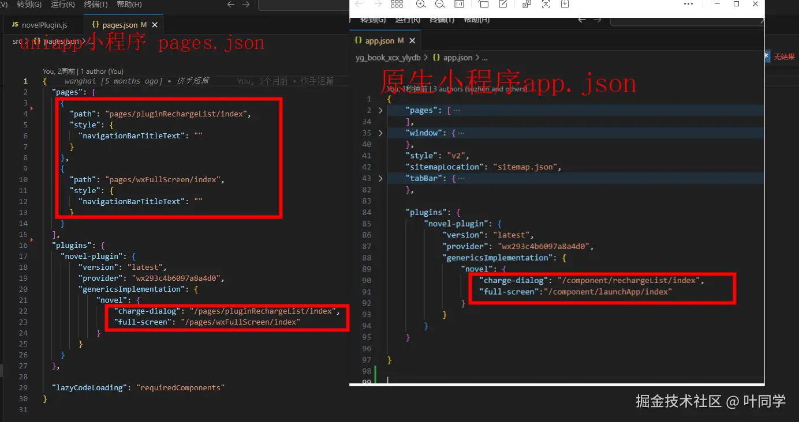Minimize the image viewer window
Viewport: 799px width, 422px height.
717,4
